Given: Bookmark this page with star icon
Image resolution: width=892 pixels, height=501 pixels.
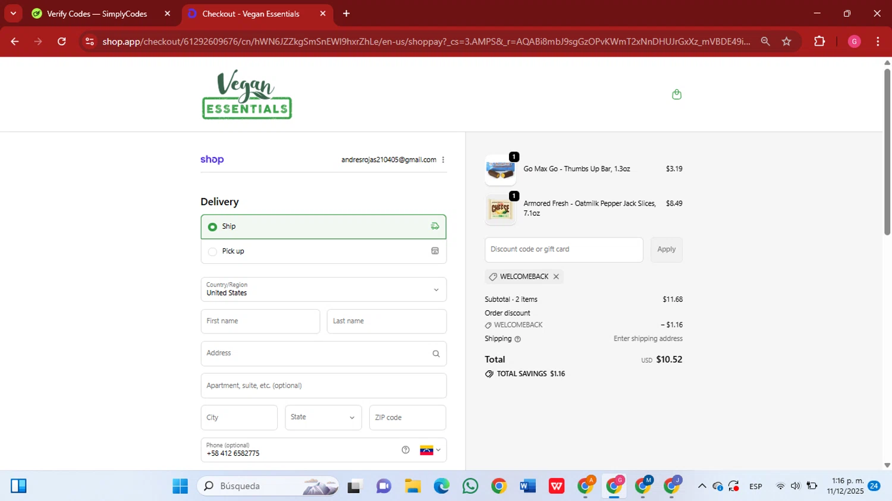Looking at the screenshot, I should click(787, 42).
